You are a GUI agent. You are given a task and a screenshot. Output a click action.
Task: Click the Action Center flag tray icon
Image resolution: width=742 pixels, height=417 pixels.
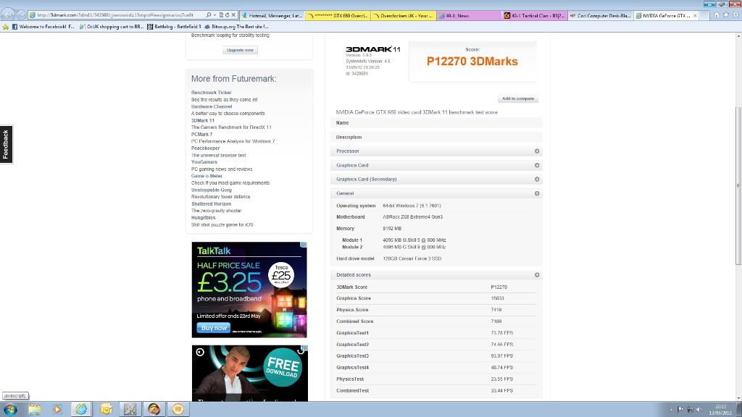(x=680, y=410)
